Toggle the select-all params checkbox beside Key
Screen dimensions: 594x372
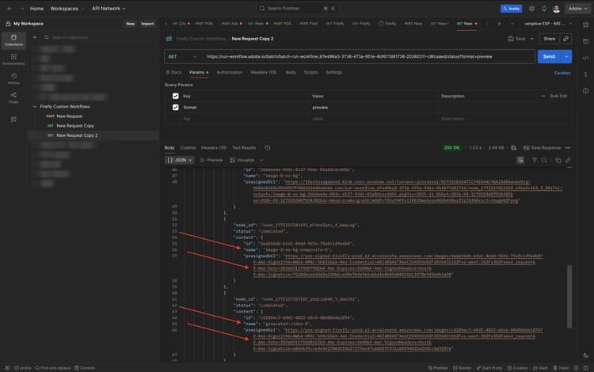(x=175, y=96)
